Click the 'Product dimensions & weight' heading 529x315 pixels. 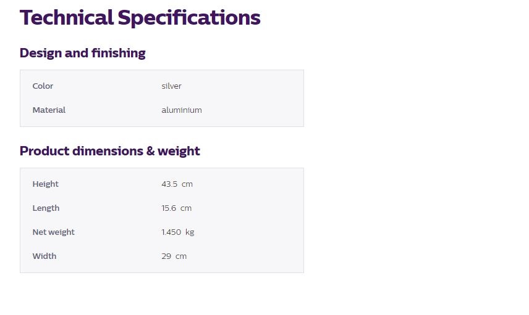(110, 151)
